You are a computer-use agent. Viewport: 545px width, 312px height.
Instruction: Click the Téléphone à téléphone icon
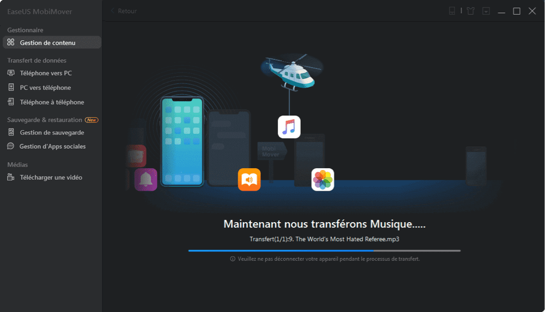[x=11, y=102]
